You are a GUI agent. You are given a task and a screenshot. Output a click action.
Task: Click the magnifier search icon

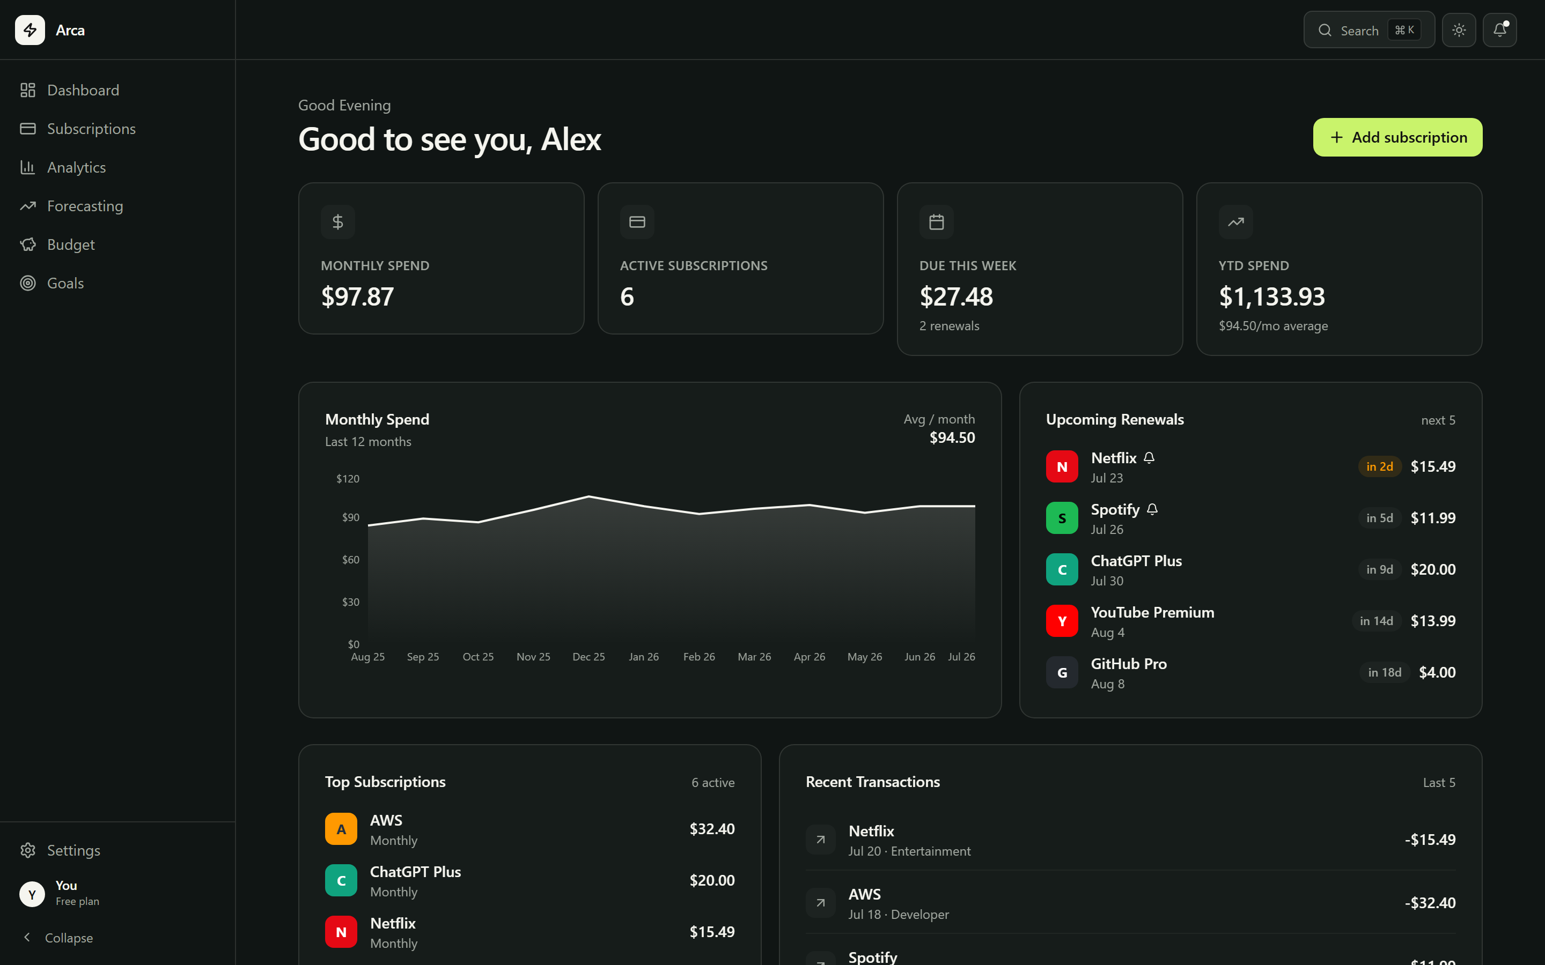coord(1325,30)
